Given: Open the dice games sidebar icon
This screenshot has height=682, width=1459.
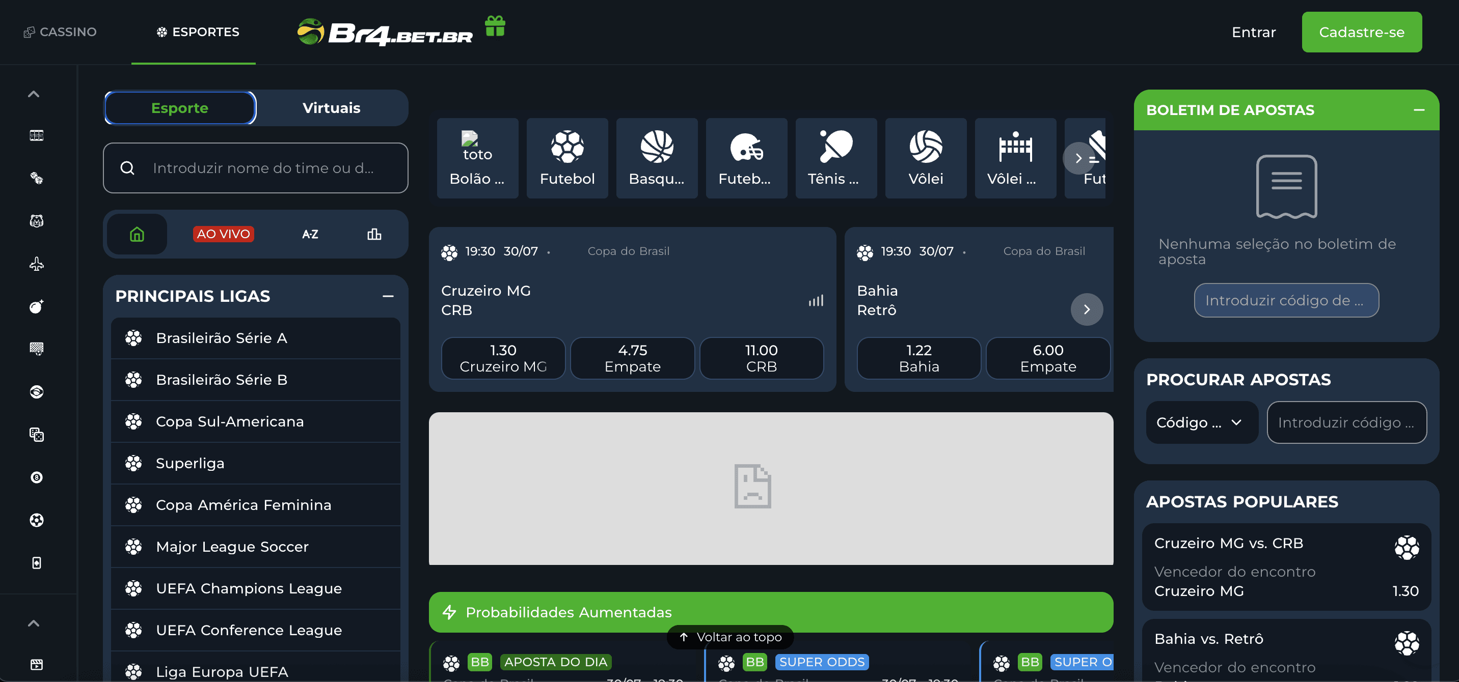Looking at the screenshot, I should pyautogui.click(x=36, y=178).
